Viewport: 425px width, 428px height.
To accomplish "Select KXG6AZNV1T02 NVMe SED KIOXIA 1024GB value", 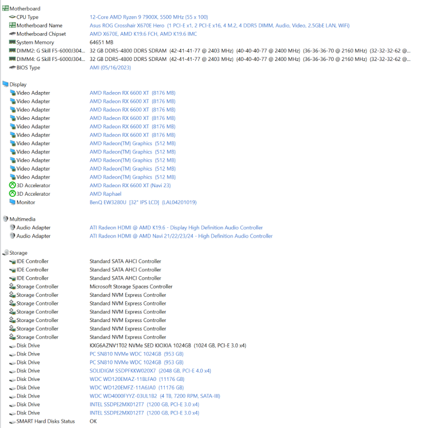I will (x=168, y=346).
